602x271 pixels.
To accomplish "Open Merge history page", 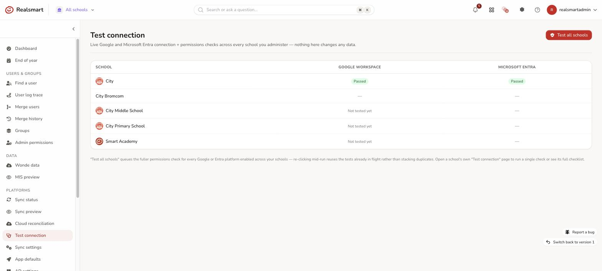I will 38,119.
